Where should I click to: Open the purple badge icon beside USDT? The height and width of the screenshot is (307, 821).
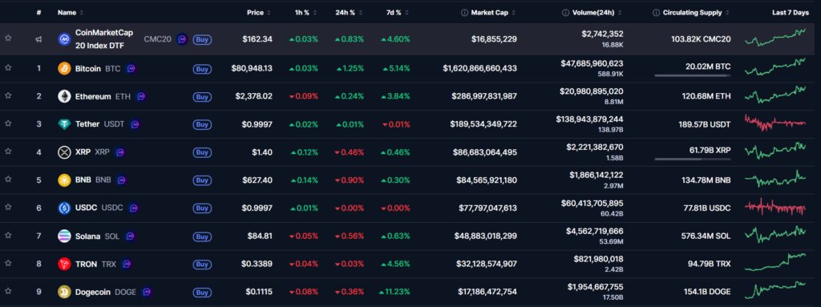135,124
